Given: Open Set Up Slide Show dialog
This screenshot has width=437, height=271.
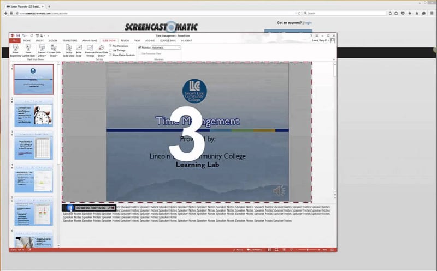Looking at the screenshot, I should click(x=69, y=51).
